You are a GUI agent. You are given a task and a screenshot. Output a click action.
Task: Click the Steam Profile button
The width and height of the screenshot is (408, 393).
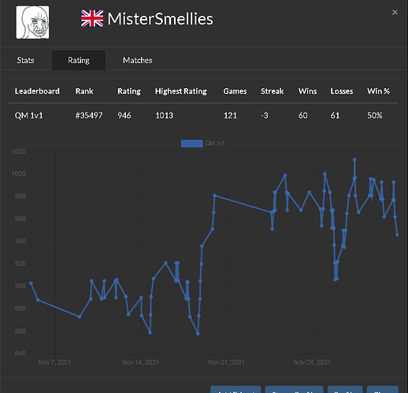294,390
